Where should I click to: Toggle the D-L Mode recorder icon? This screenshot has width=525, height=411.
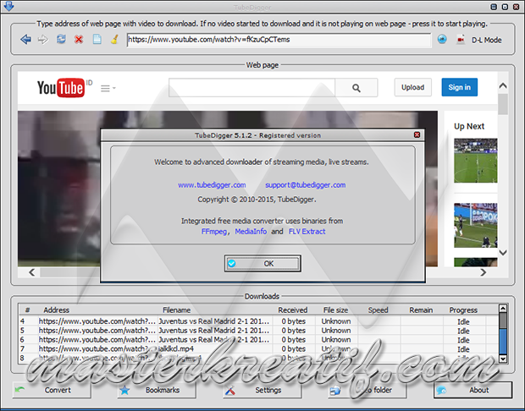[x=461, y=40]
